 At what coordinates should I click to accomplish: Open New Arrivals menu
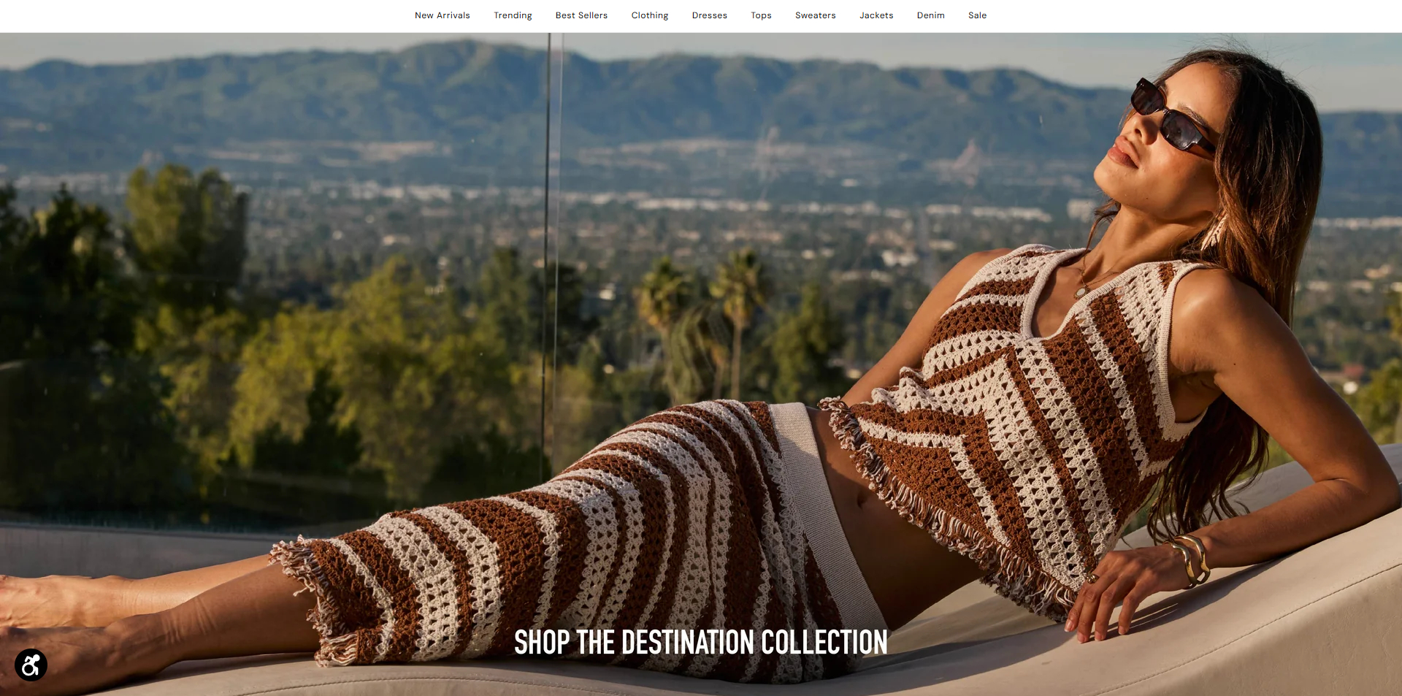pos(443,15)
